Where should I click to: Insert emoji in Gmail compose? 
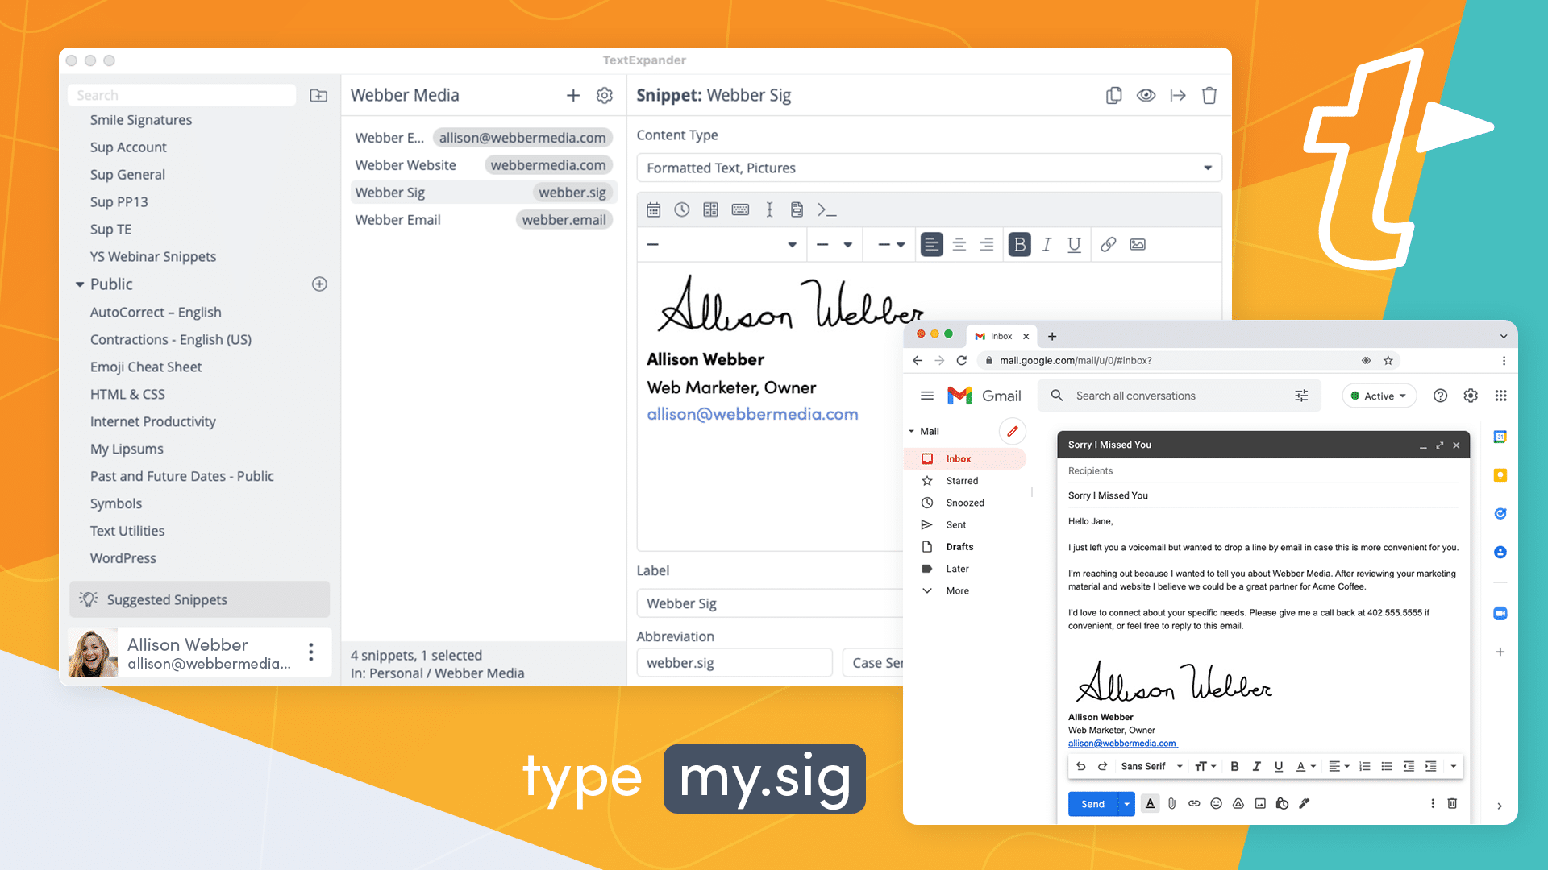pyautogui.click(x=1216, y=804)
